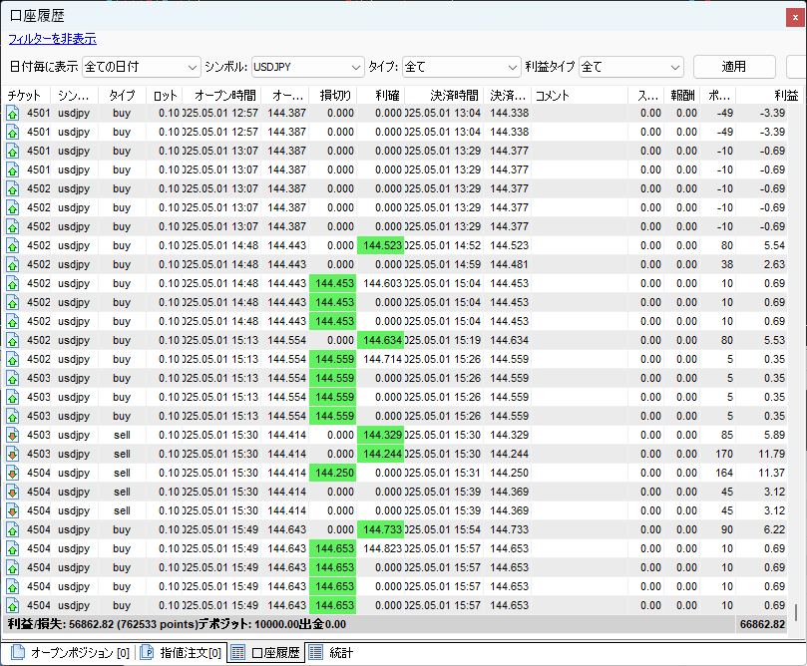Select the buy icon of the row with take-profit 144.603
807x666 pixels.
[12, 284]
